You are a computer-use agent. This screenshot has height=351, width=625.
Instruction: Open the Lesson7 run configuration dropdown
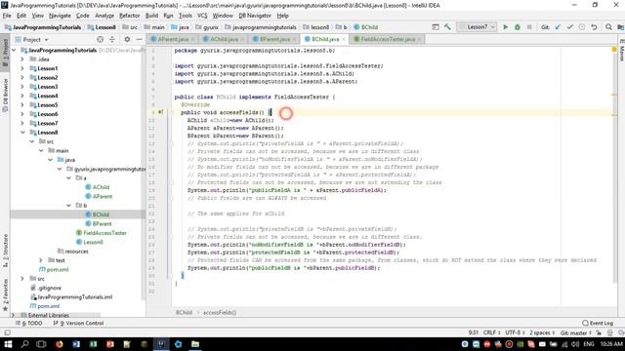tap(478, 27)
